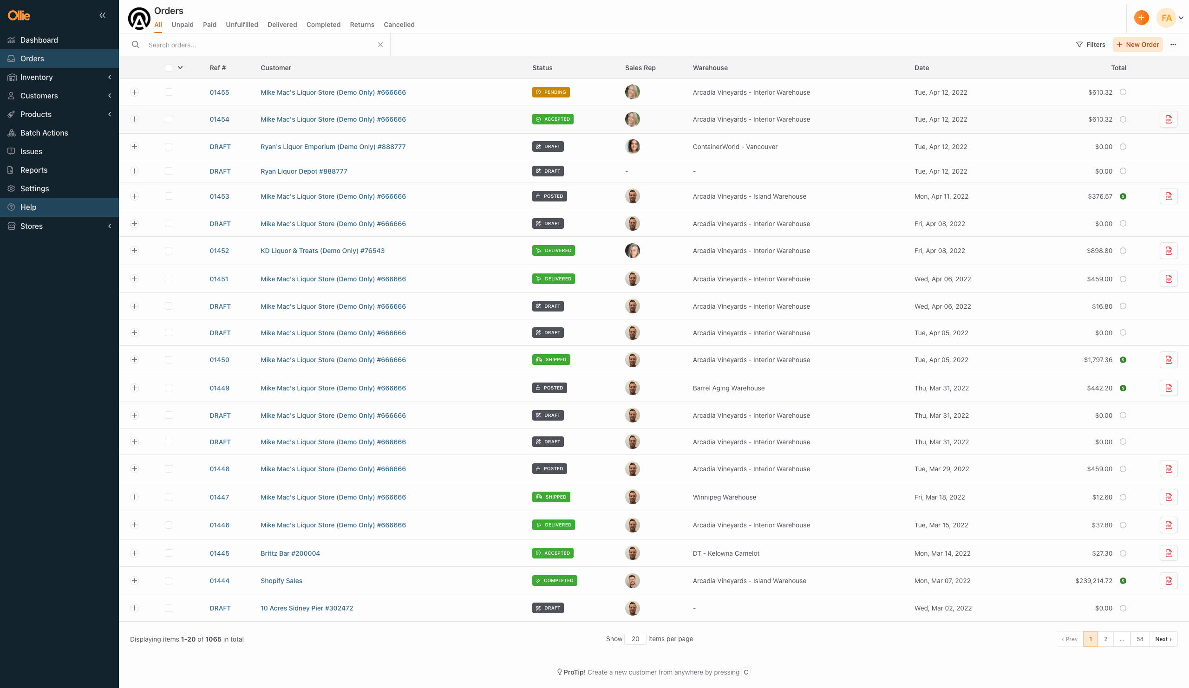Viewport: 1189px width, 688px height.
Task: Select checkbox for order 01455
Action: click(x=169, y=92)
